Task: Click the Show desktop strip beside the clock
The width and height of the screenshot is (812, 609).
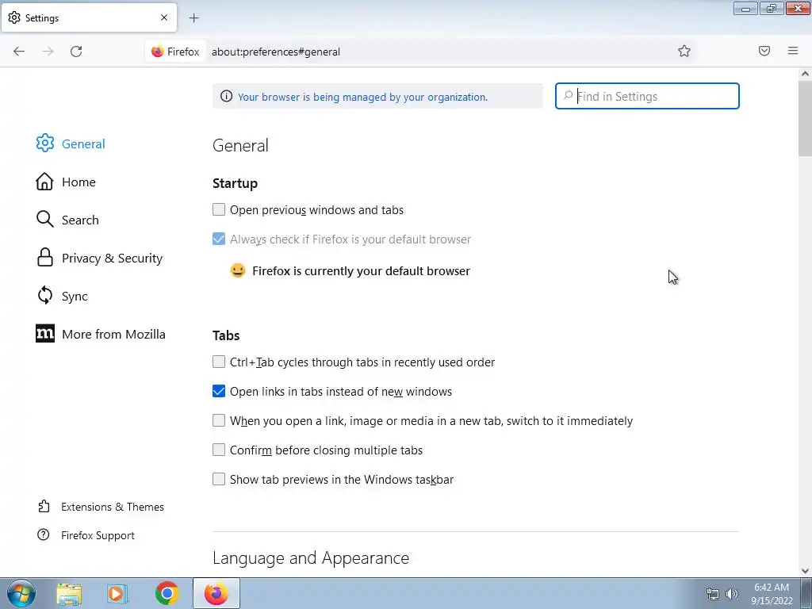Action: (806, 593)
